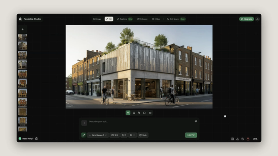The image size is (278, 156).
Task: Click the green Upgrade button
Action: [246, 19]
